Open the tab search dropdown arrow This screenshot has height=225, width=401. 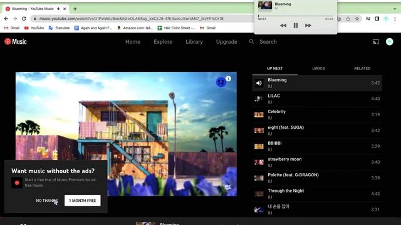(395, 9)
